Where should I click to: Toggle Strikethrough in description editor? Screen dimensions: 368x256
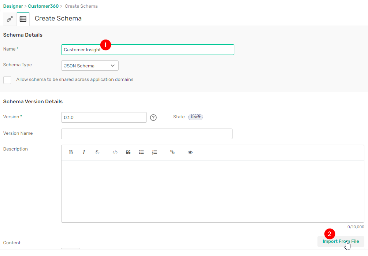tap(97, 152)
